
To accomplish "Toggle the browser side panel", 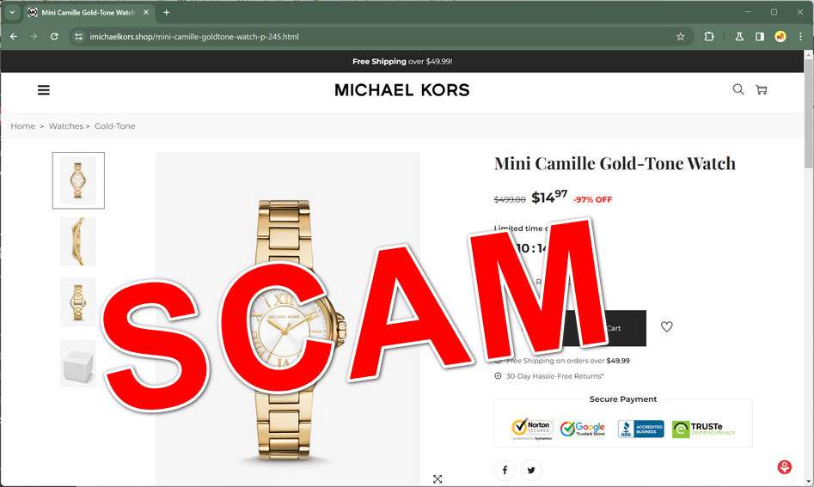I will (x=760, y=36).
